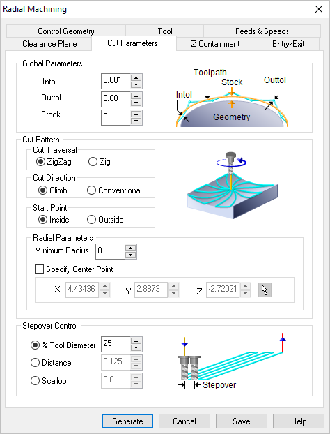Pick center point with cursor icon button

(265, 290)
